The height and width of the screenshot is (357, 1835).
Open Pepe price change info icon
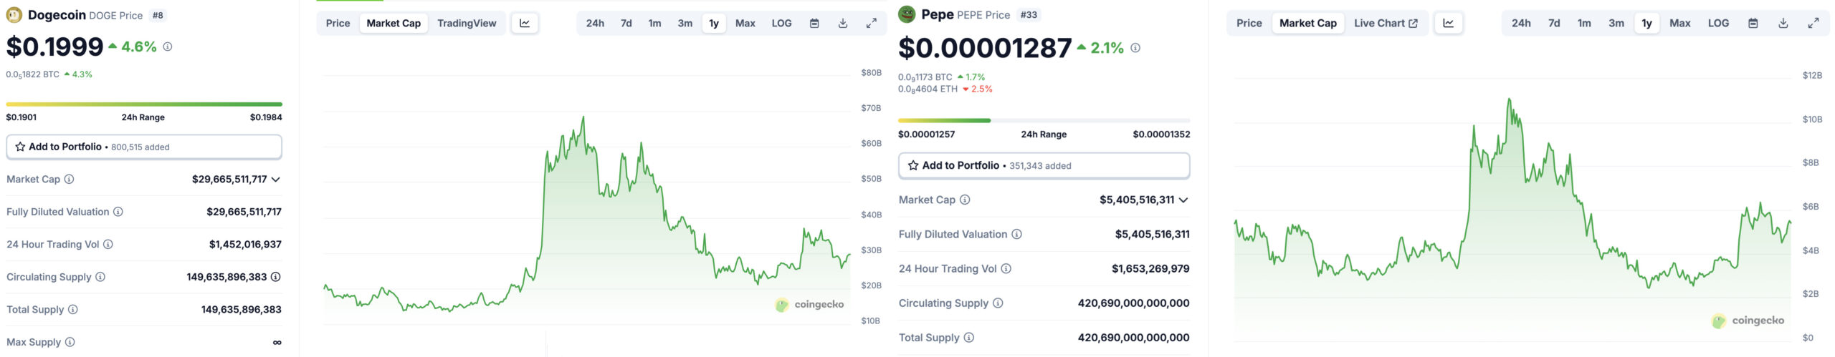[x=1135, y=48]
